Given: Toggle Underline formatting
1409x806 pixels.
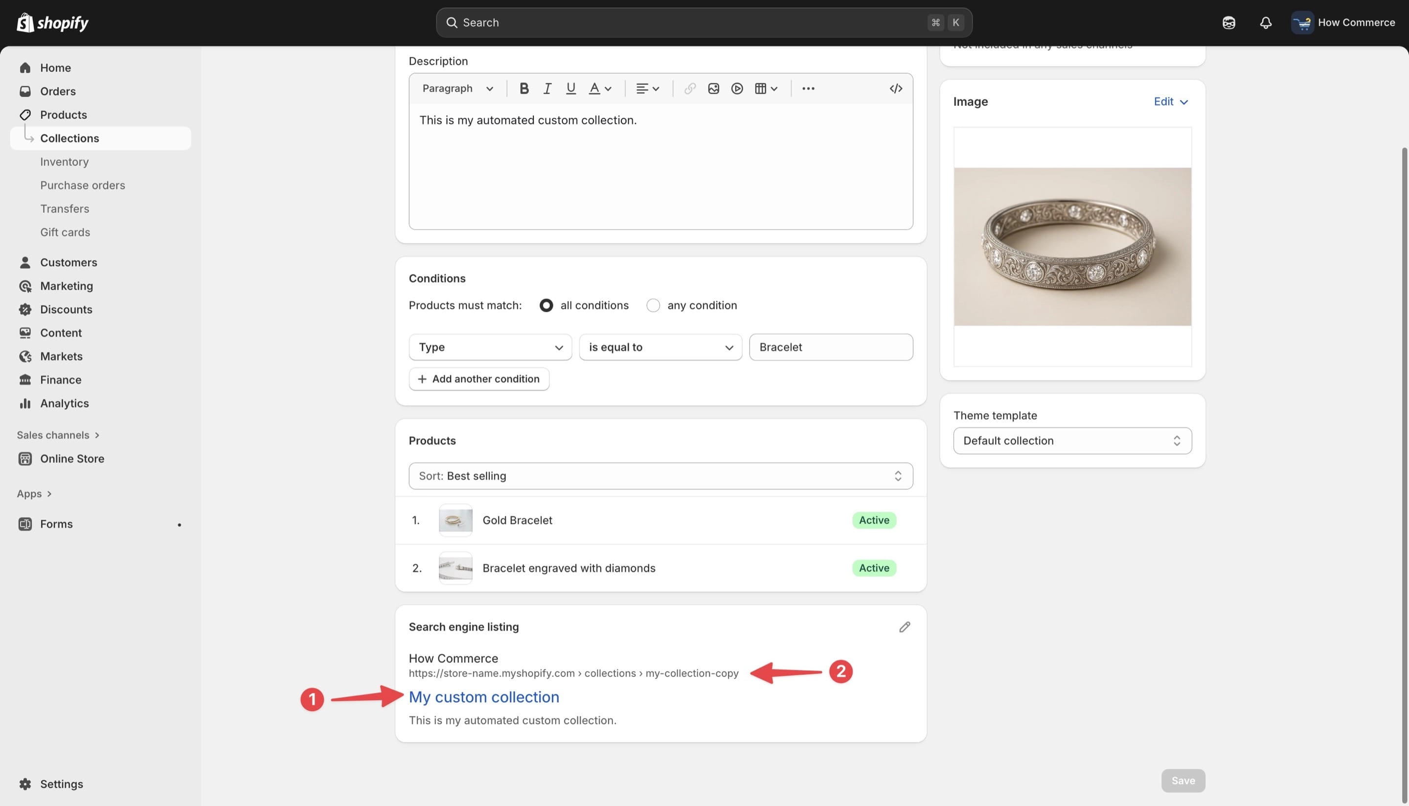Looking at the screenshot, I should pyautogui.click(x=570, y=89).
